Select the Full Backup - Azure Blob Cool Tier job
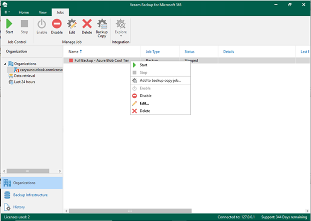Viewport: 311px width, 221px height. 102,60
